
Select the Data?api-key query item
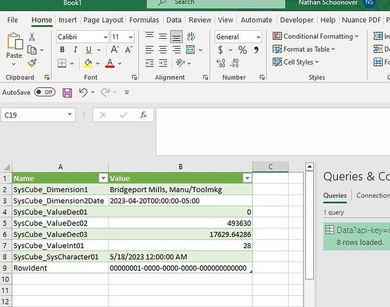tap(357, 236)
